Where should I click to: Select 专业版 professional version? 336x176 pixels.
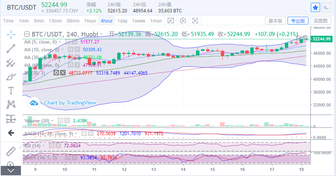point(298,21)
